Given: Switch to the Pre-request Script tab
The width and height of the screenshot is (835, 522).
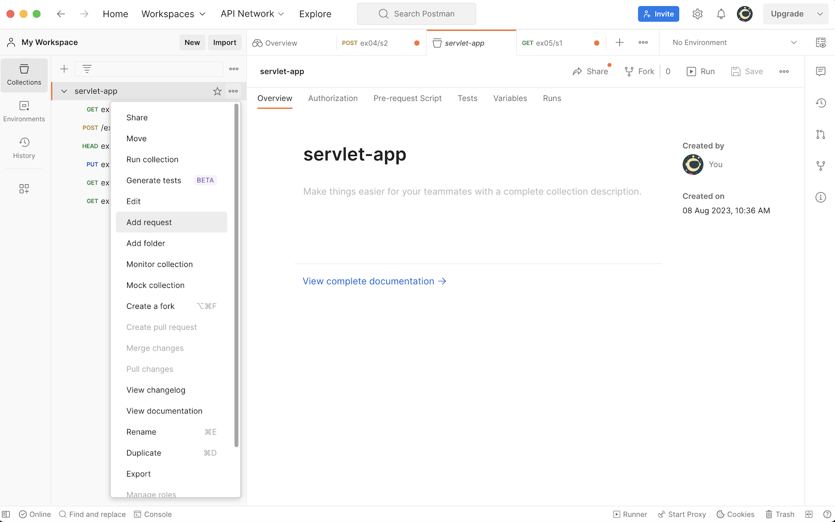Looking at the screenshot, I should [408, 98].
